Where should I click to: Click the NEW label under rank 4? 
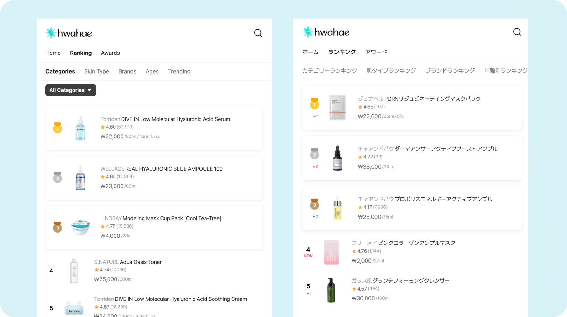(308, 256)
